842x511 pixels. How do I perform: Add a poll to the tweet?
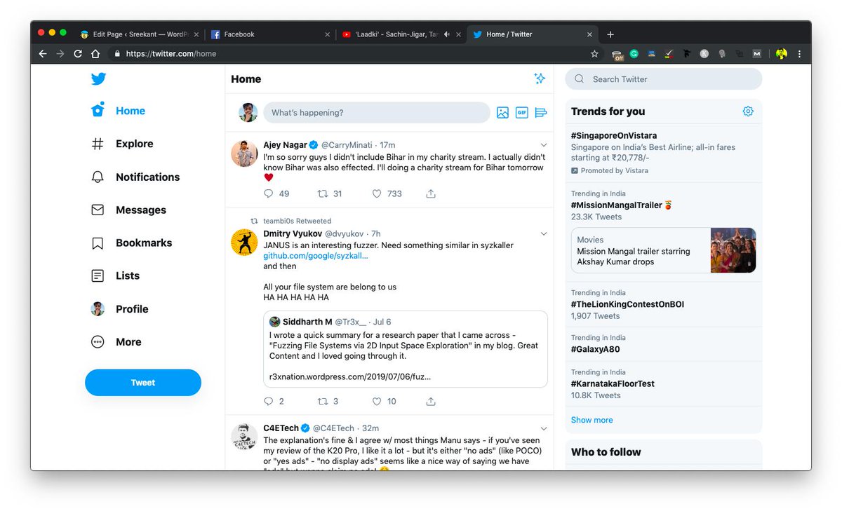(x=540, y=112)
